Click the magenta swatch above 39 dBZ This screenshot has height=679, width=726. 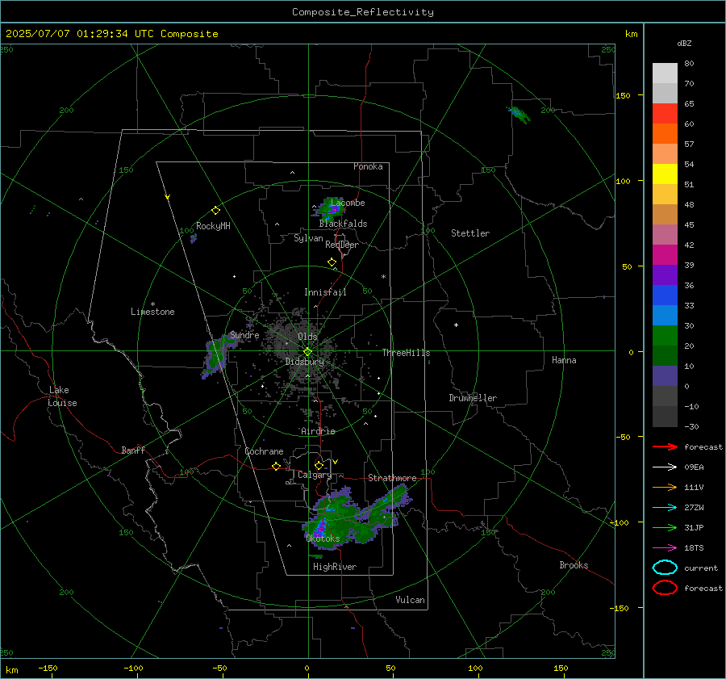coord(665,254)
